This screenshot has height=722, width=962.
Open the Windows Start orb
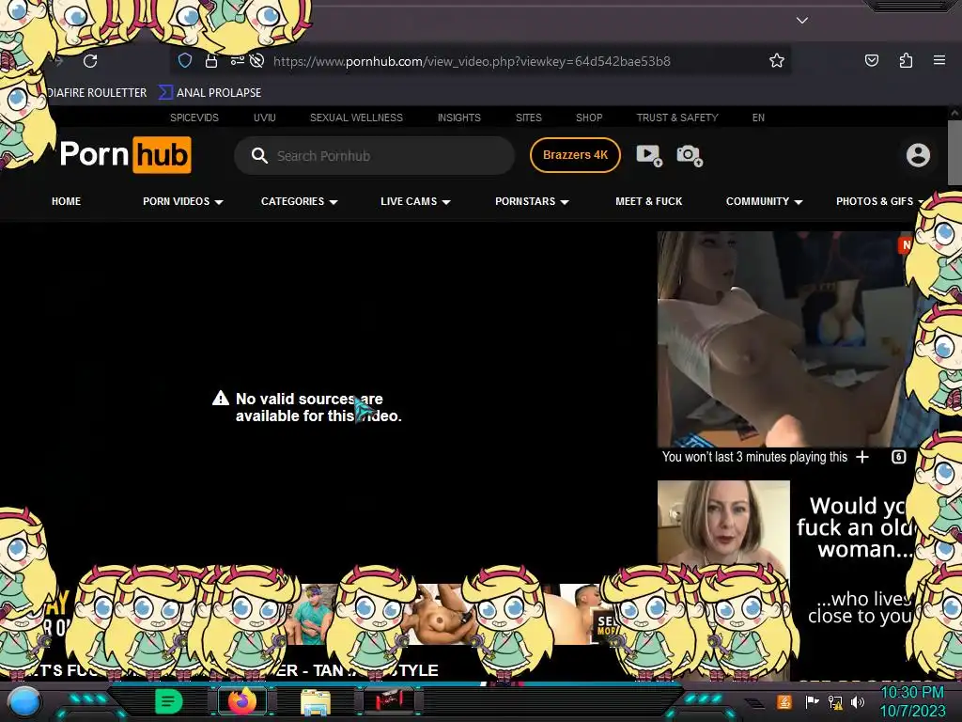[x=24, y=701]
